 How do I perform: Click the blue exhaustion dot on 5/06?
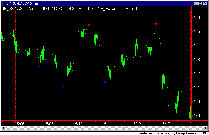pyautogui.click(x=39, y=67)
